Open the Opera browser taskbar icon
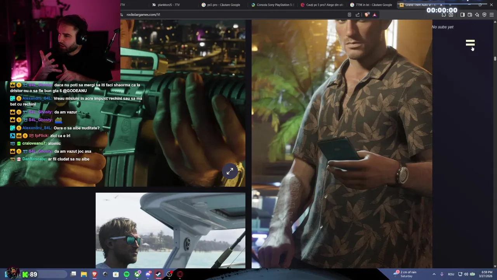The width and height of the screenshot is (497, 280). point(180,274)
